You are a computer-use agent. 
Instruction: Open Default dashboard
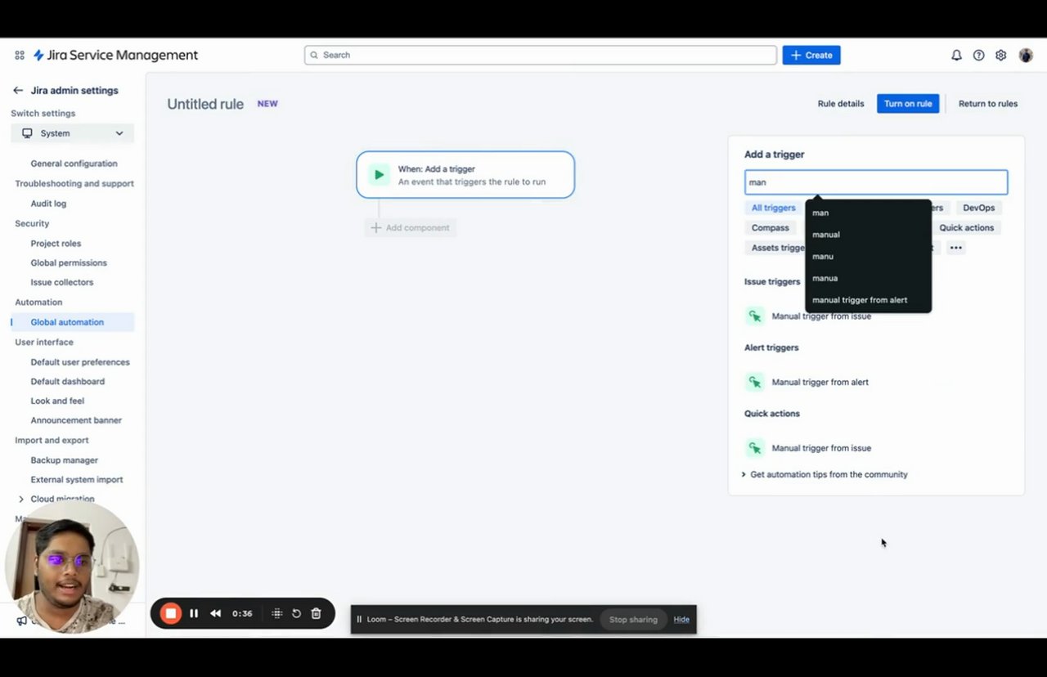[x=67, y=382]
